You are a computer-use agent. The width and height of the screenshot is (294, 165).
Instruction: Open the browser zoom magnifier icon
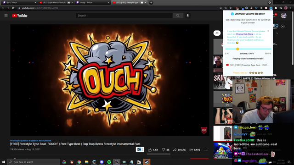click(226, 8)
